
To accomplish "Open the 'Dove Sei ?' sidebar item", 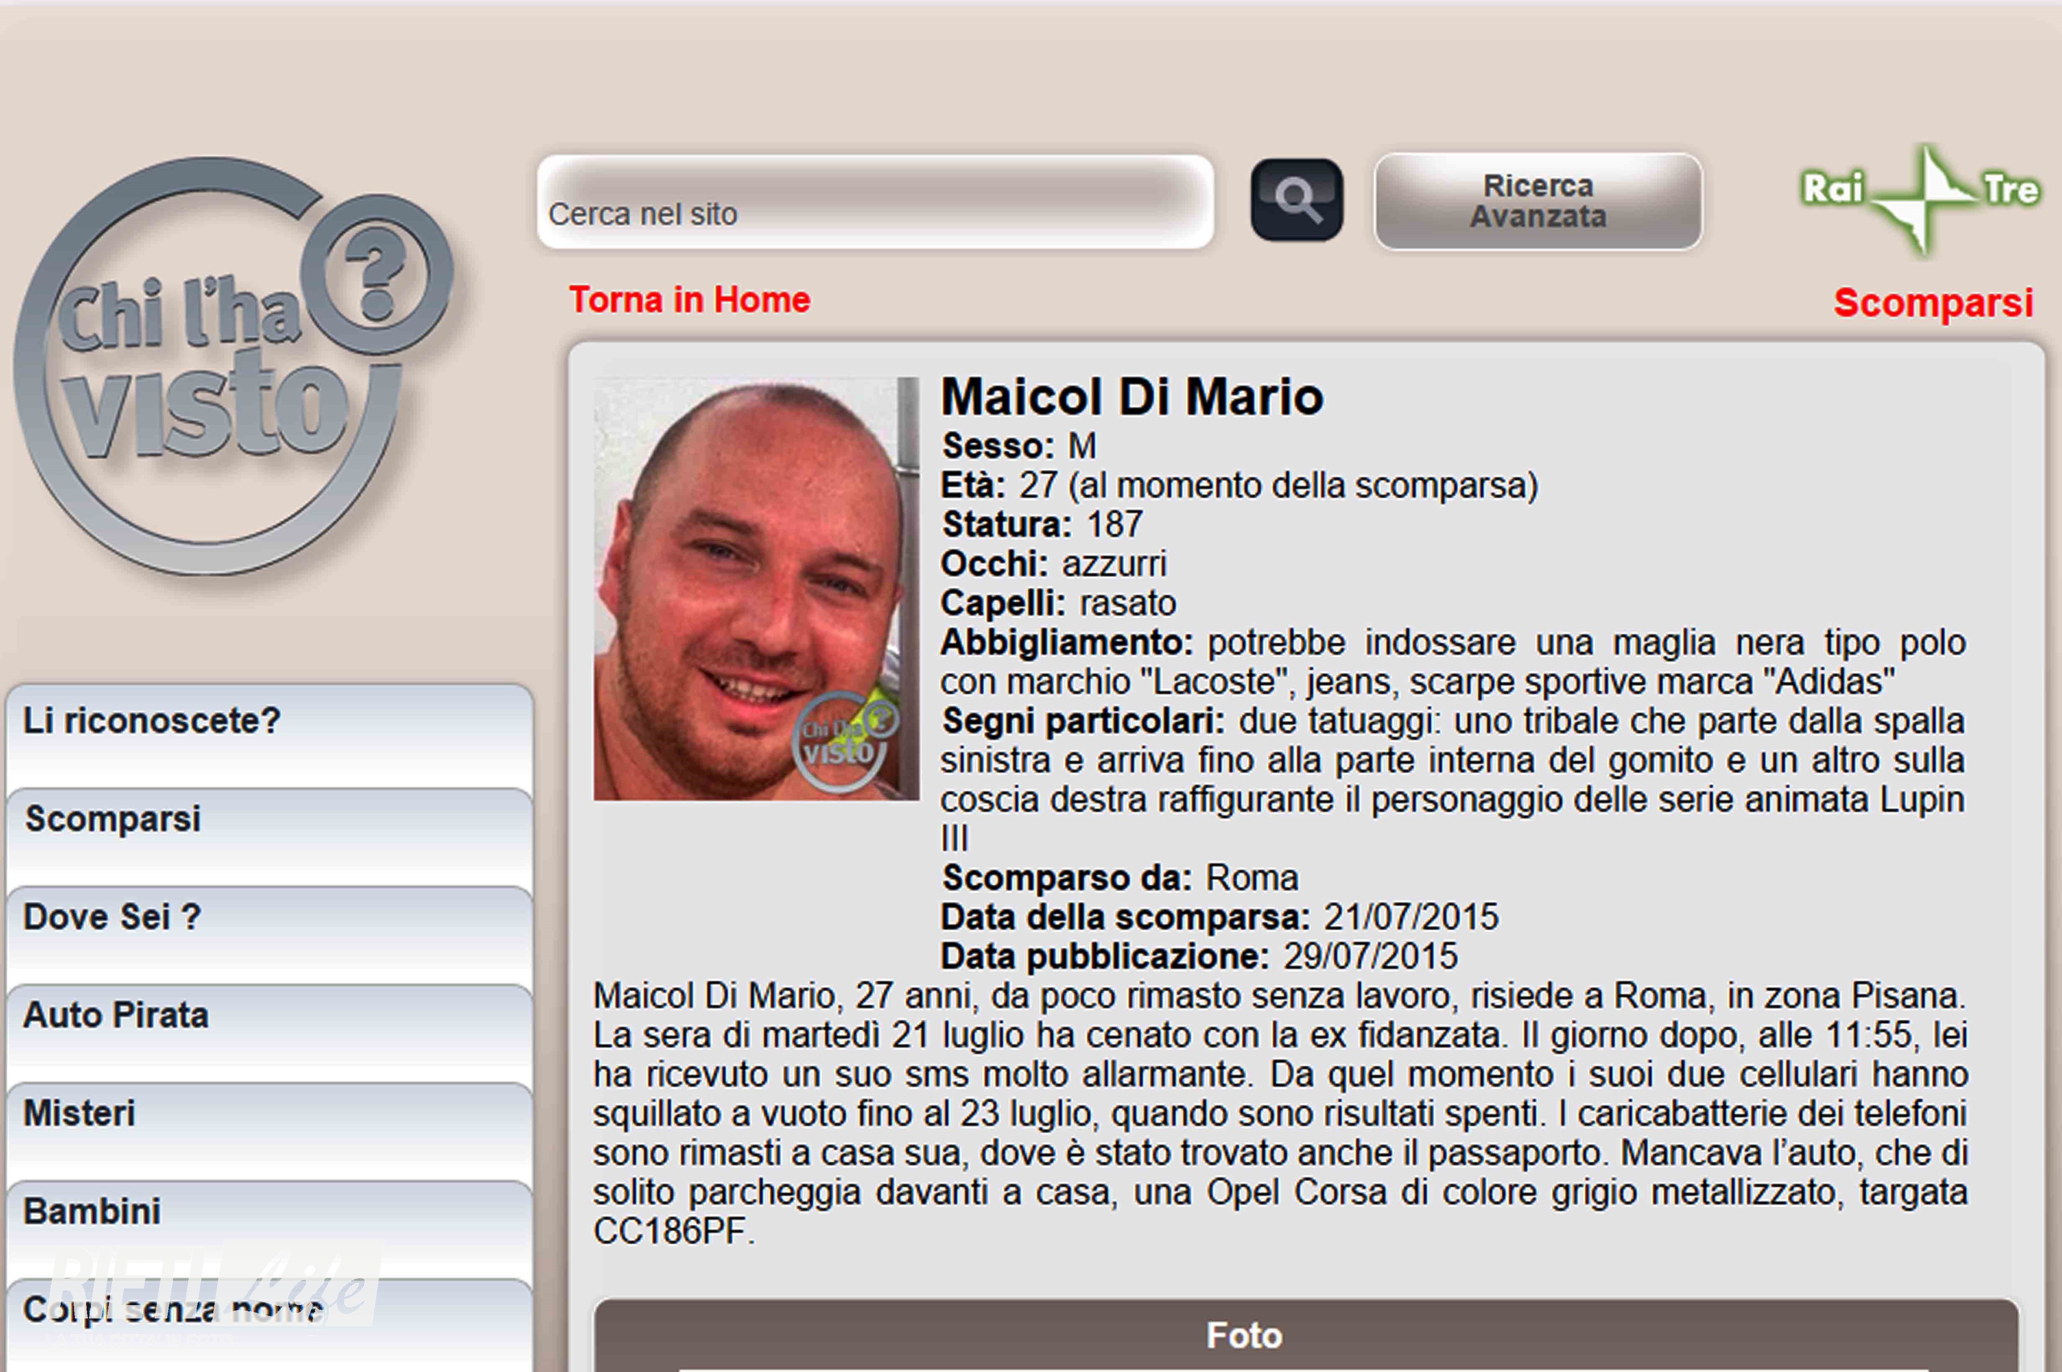I will (269, 934).
